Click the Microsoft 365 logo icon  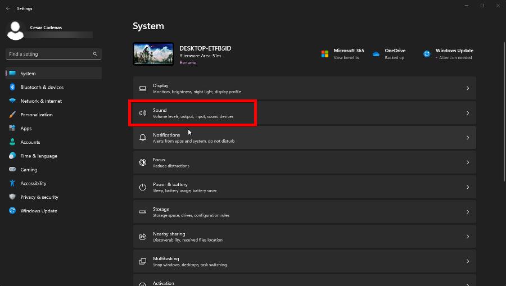(x=325, y=54)
